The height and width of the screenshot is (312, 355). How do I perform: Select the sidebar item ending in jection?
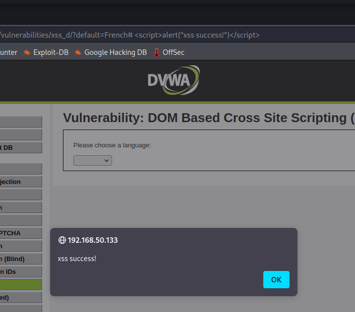[x=21, y=182]
